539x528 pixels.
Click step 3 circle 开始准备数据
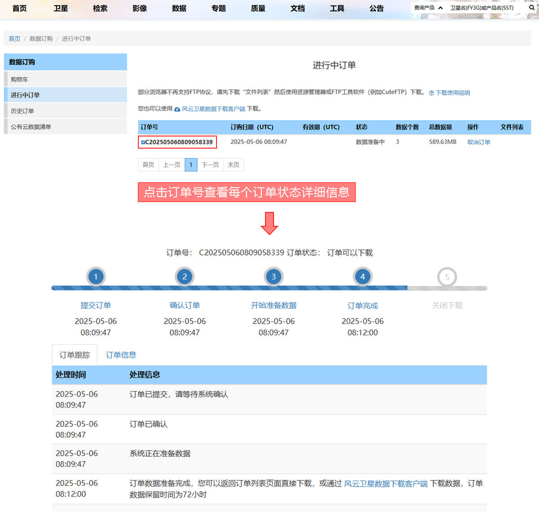click(274, 277)
